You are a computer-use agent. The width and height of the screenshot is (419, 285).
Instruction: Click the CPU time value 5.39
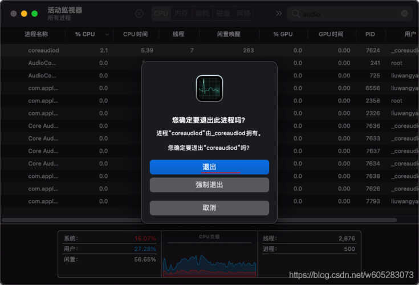[x=147, y=50]
